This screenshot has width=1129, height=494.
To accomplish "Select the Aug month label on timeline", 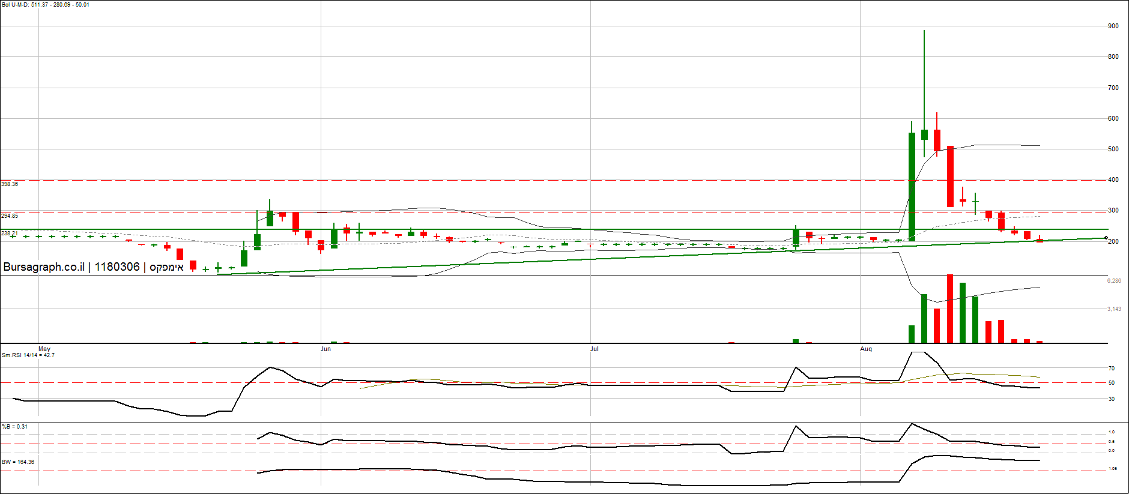I will (866, 349).
